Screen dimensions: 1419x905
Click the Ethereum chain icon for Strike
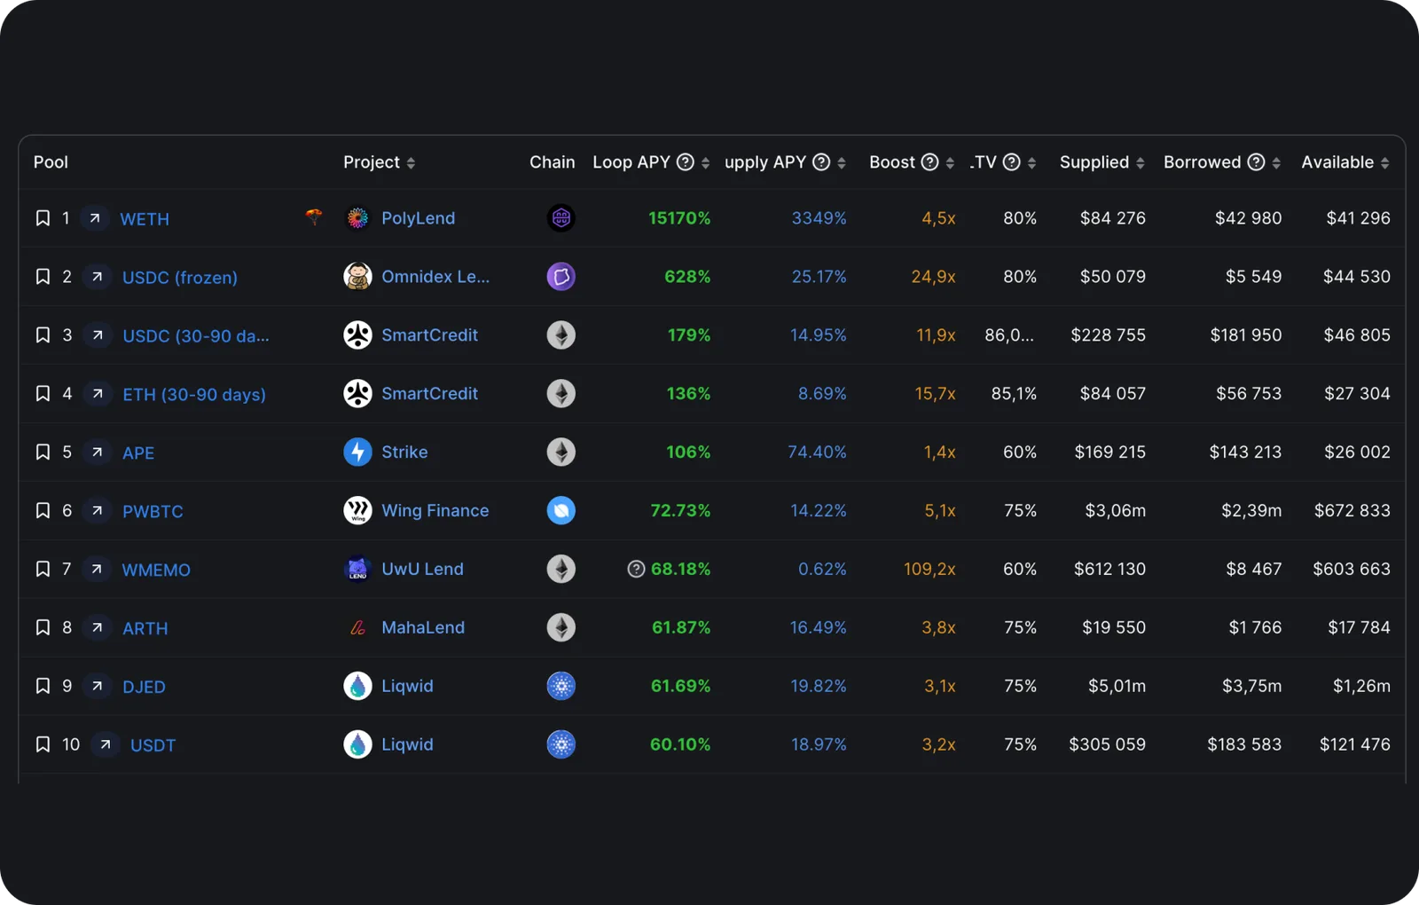561,452
